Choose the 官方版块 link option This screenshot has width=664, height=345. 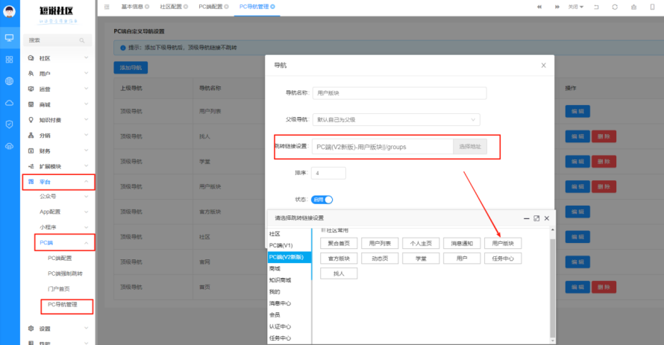(339, 259)
